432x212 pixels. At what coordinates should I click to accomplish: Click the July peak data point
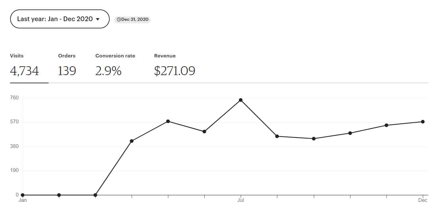tap(241, 100)
